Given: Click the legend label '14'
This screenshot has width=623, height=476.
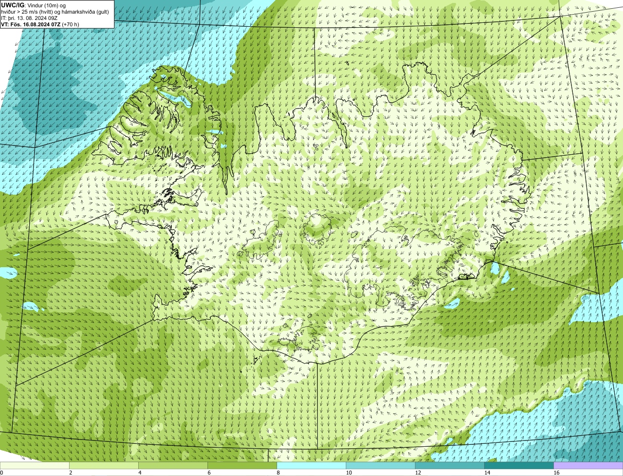Looking at the screenshot, I should point(487,473).
